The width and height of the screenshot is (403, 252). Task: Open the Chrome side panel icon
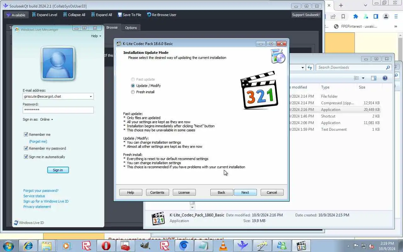[x=376, y=17]
